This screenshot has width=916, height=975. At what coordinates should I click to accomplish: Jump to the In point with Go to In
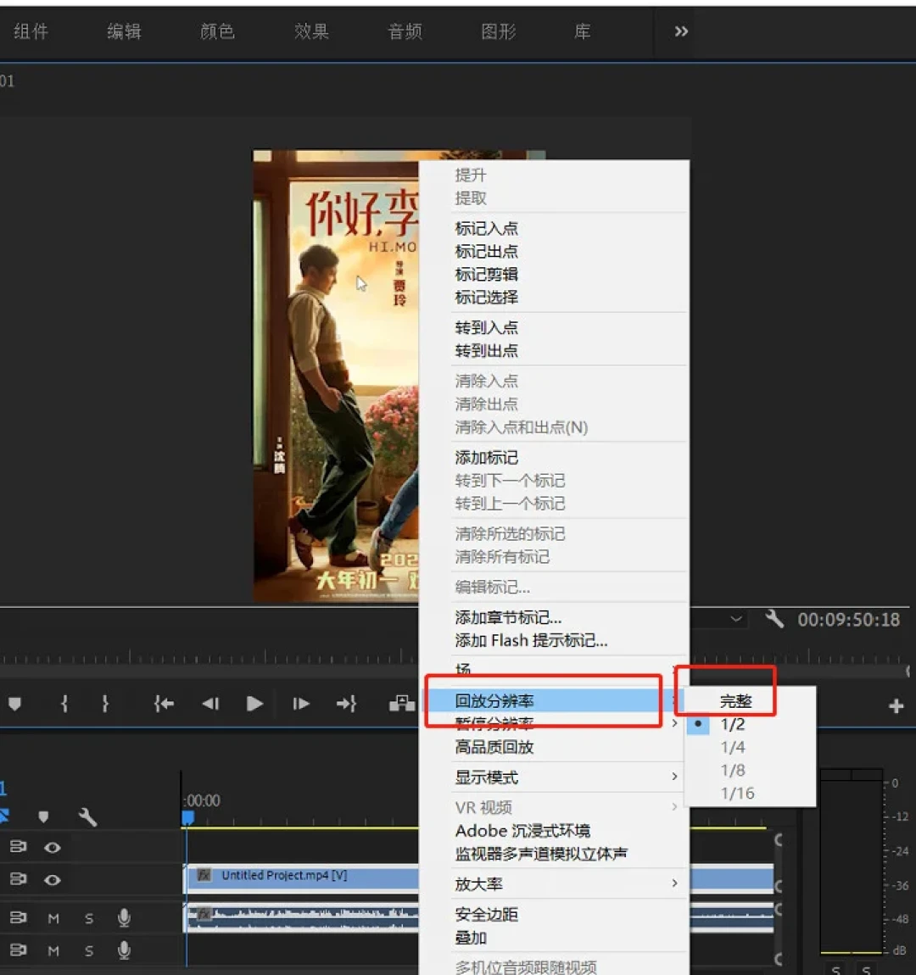tap(164, 704)
